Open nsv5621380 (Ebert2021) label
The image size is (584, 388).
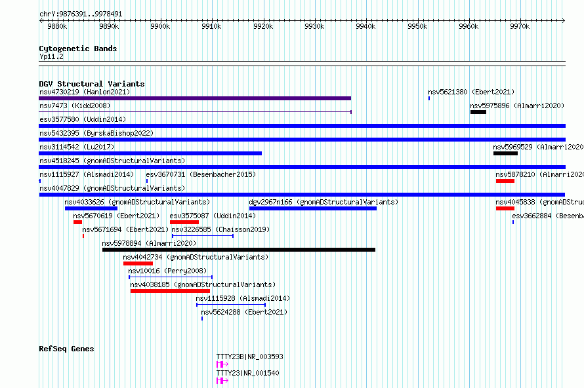471,92
